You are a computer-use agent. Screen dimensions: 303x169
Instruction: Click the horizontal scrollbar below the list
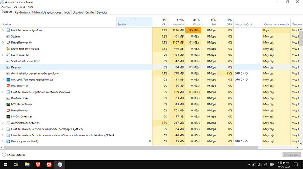coord(130,148)
